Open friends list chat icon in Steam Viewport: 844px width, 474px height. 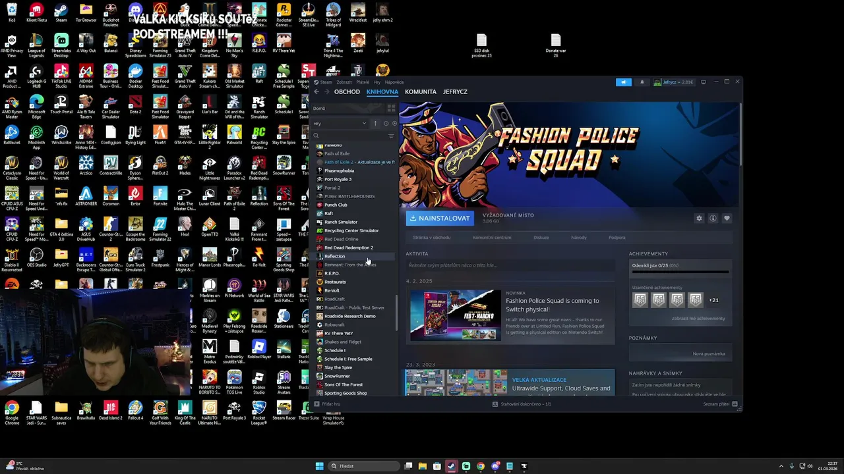(x=735, y=404)
